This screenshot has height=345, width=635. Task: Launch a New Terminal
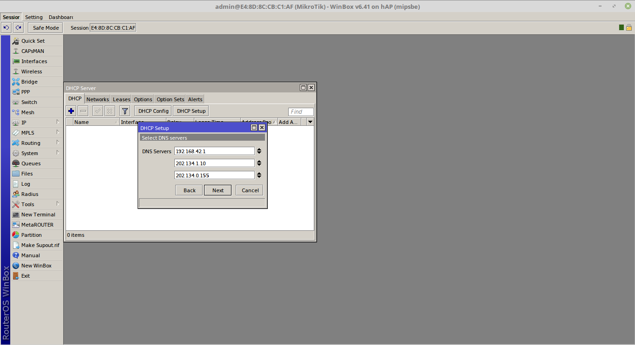click(37, 215)
